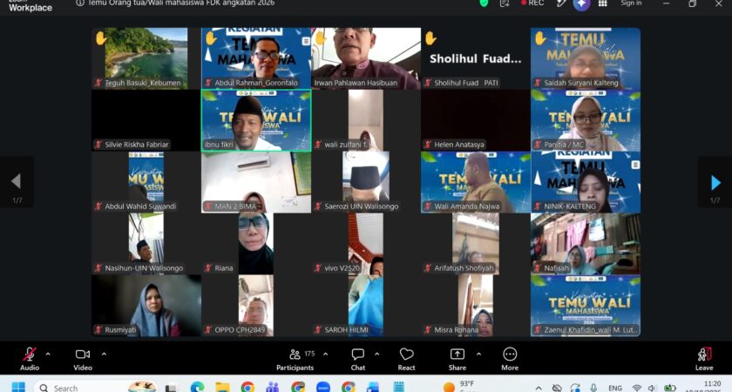Click the annotate pen icon in title bar
732x392 pixels.
click(561, 3)
